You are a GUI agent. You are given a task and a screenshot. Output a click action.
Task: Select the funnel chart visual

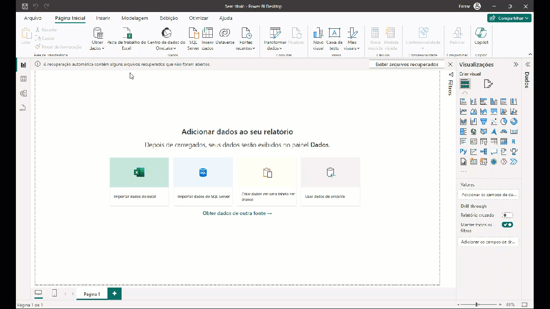483,121
